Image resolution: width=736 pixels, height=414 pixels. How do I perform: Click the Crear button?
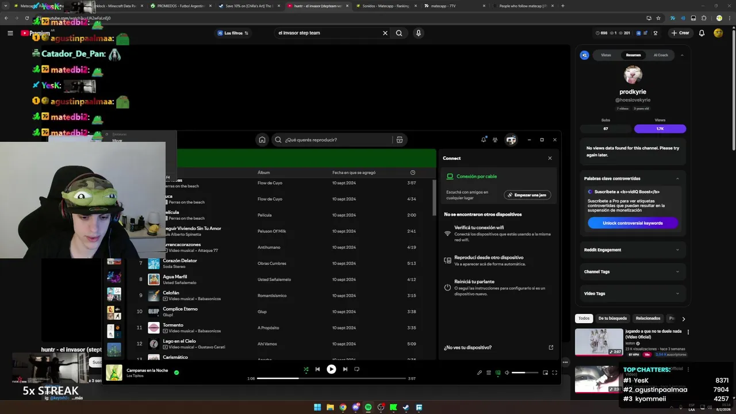click(680, 33)
